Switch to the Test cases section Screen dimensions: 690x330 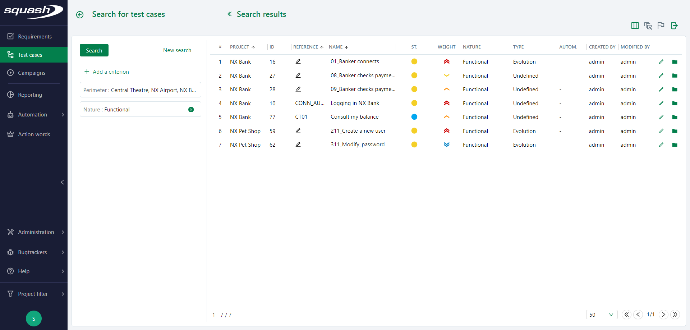click(x=30, y=55)
